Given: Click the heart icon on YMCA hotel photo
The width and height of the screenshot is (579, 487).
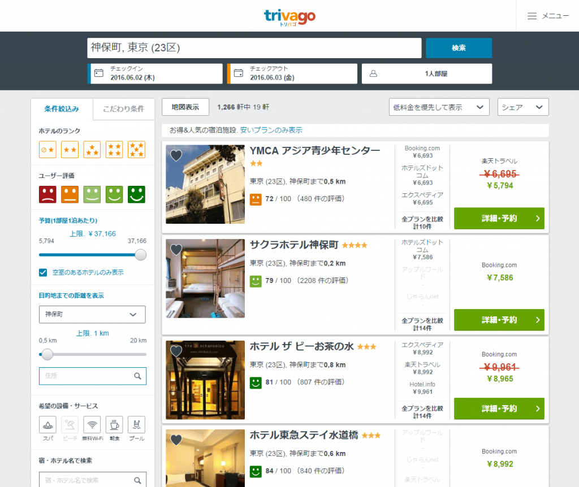Looking at the screenshot, I should pyautogui.click(x=176, y=155).
